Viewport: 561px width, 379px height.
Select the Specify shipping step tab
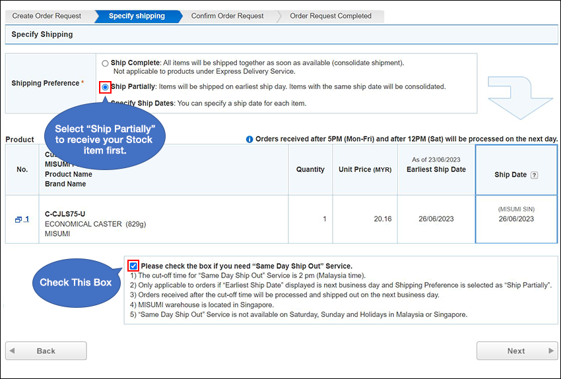point(137,16)
